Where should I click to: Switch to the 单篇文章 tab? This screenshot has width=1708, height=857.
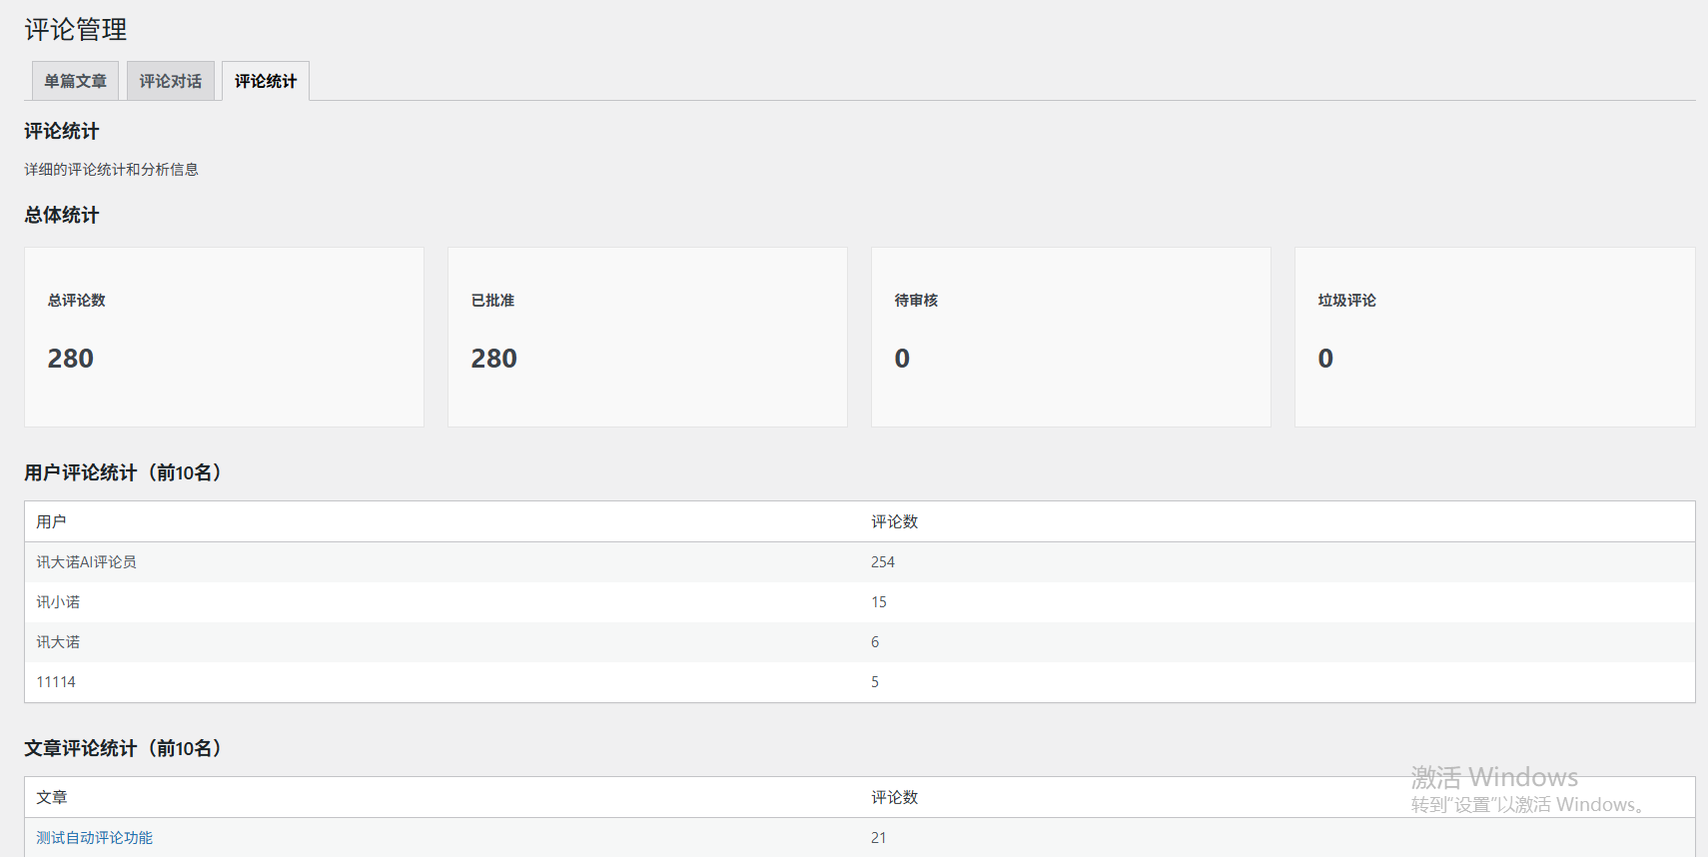point(75,81)
